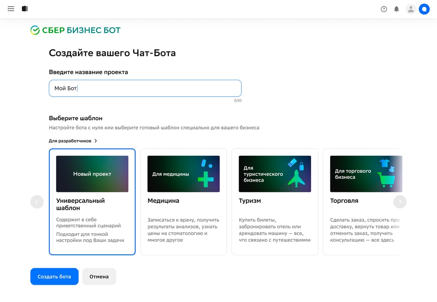Open the help question mark icon
Screen dimensions: 437x302
coord(384,9)
